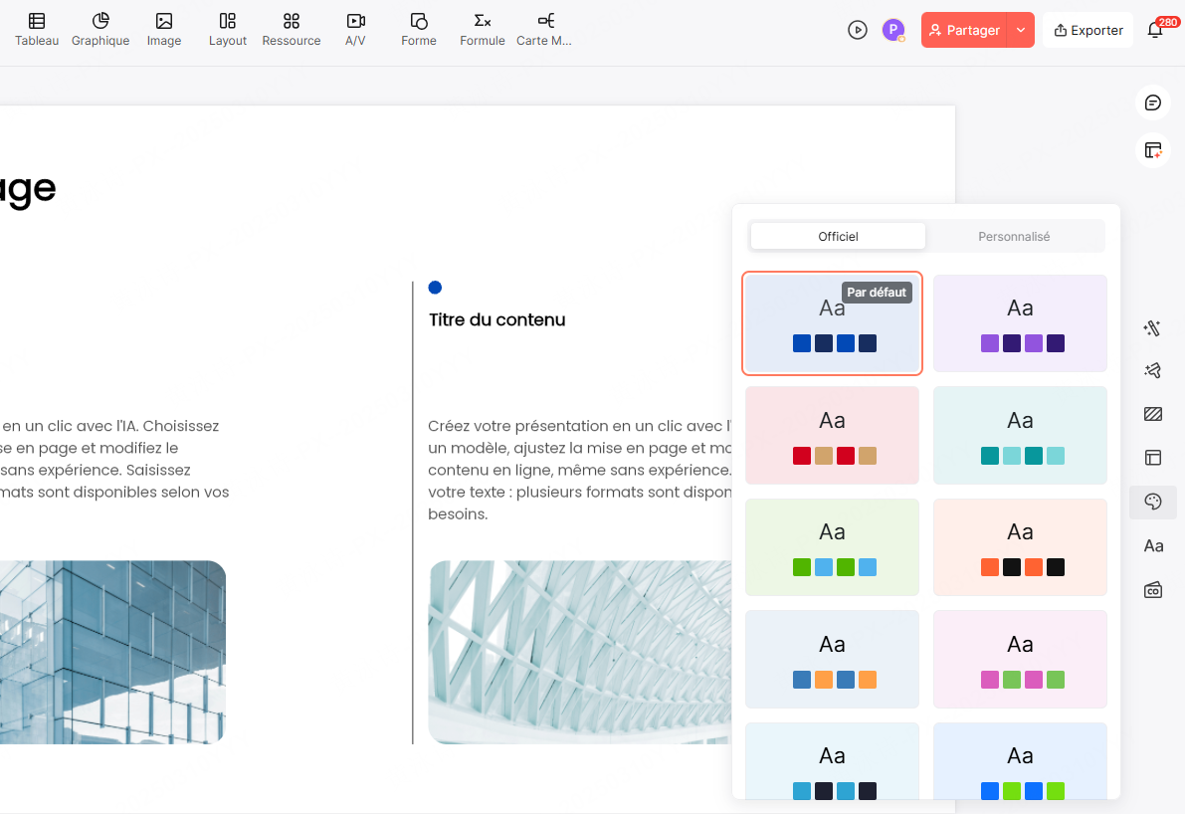The width and height of the screenshot is (1185, 814).
Task: Switch to the Officiel tab
Action: tap(838, 237)
